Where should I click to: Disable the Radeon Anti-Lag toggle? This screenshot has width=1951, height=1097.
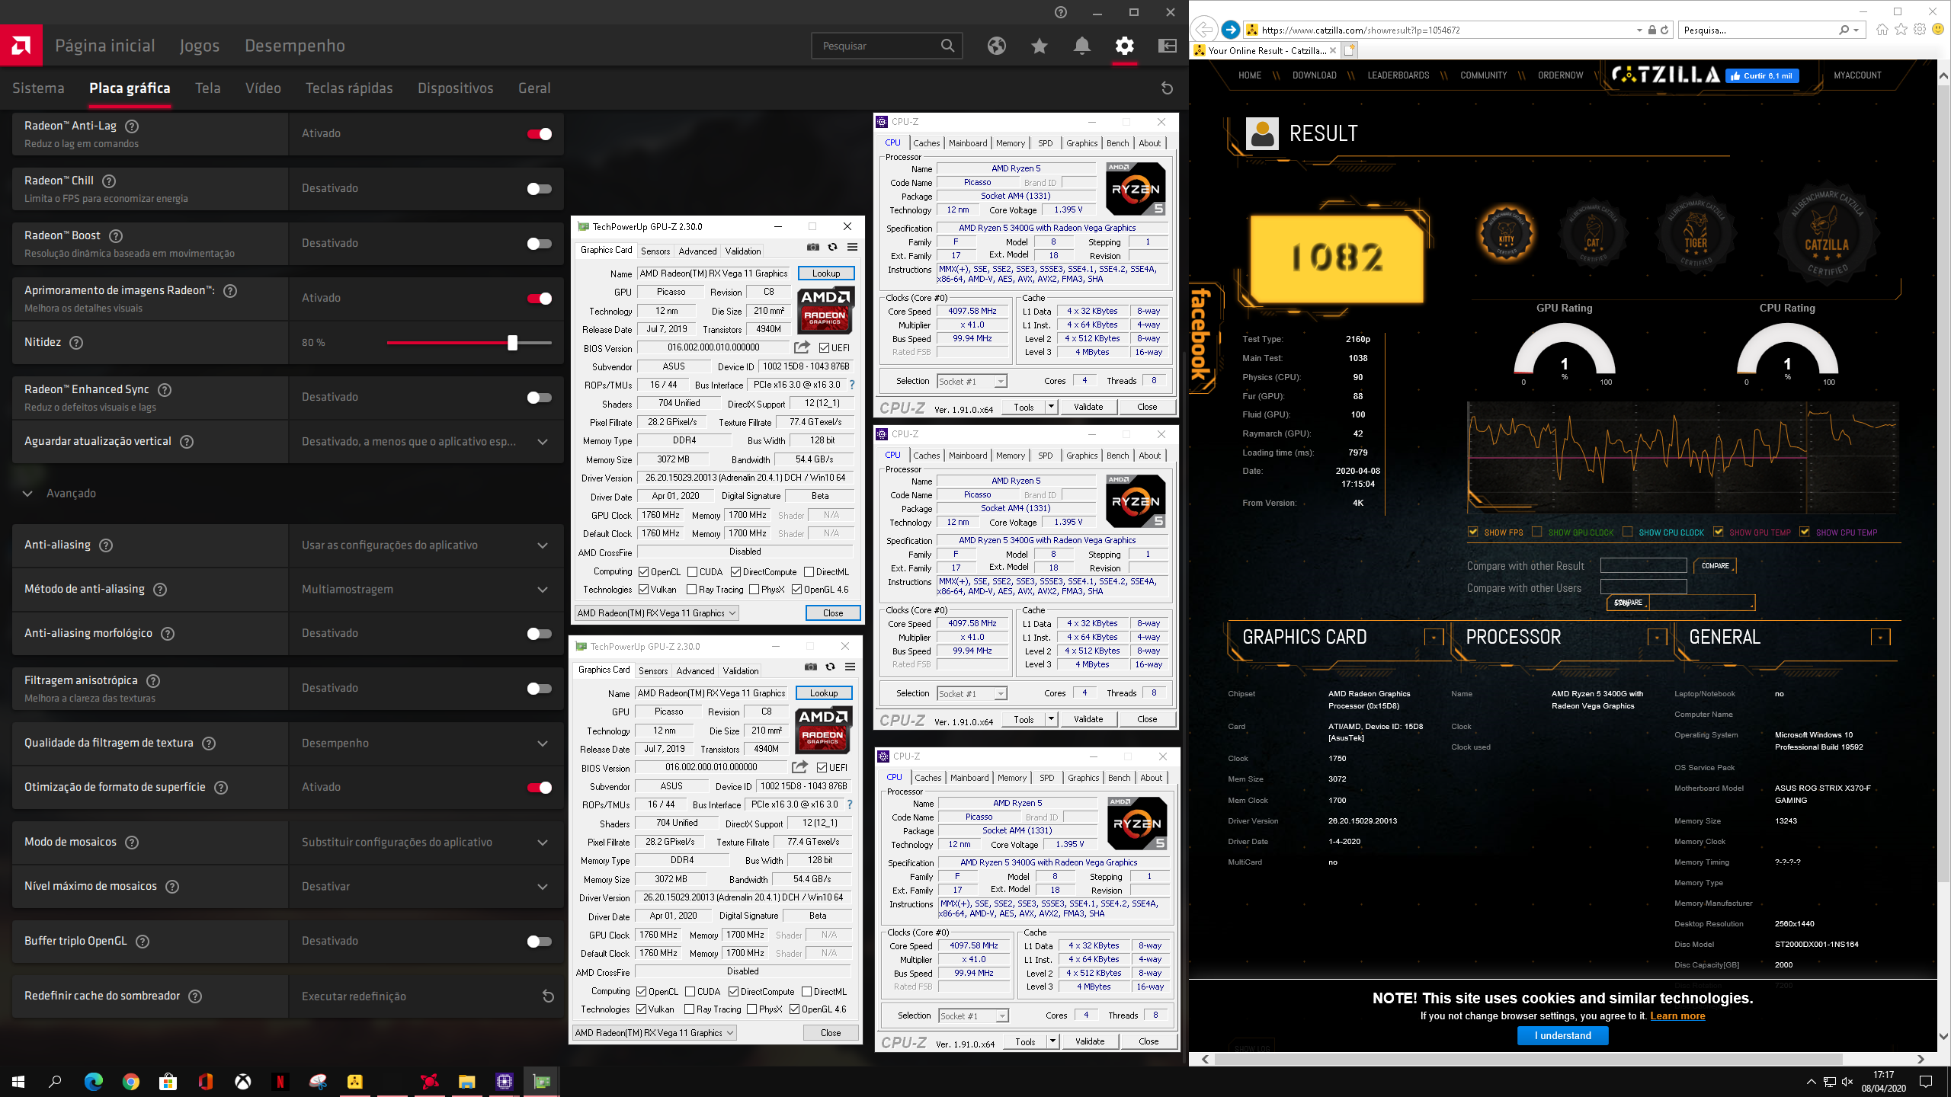540,134
